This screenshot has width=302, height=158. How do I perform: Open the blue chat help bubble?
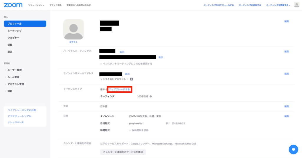click(293, 149)
